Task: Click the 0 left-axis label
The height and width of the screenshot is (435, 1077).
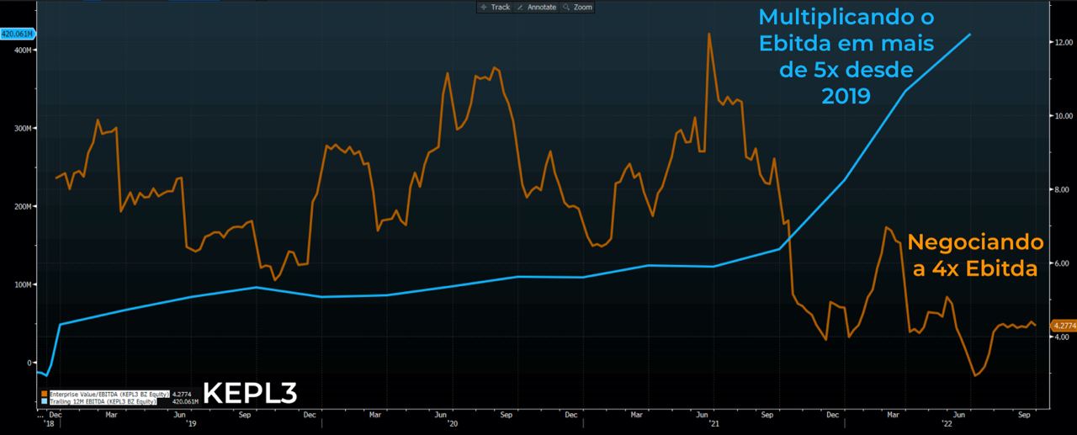Action: click(30, 363)
